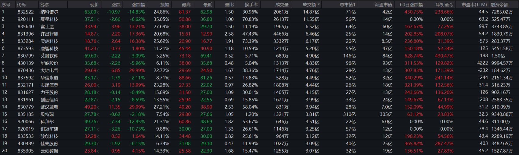Open stock code 920111 聚星科技
Screen dimensions: 519x155
[25, 19]
